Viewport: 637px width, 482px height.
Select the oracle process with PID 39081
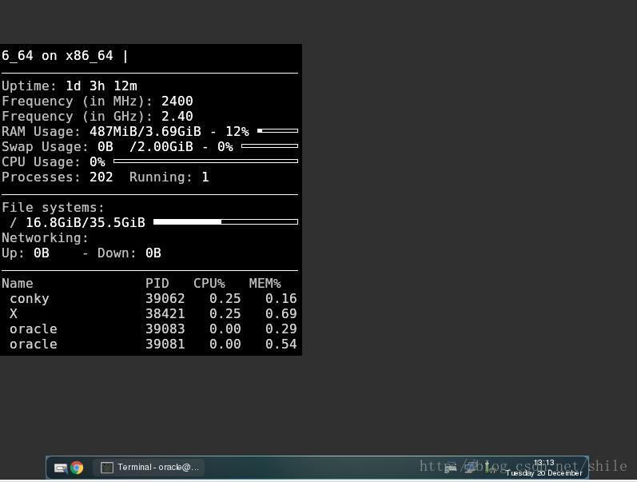(x=149, y=344)
